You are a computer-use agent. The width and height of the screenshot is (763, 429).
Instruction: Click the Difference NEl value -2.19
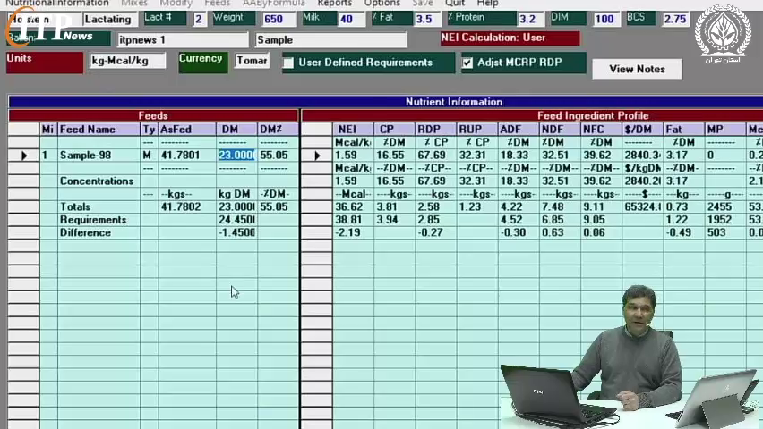353,232
